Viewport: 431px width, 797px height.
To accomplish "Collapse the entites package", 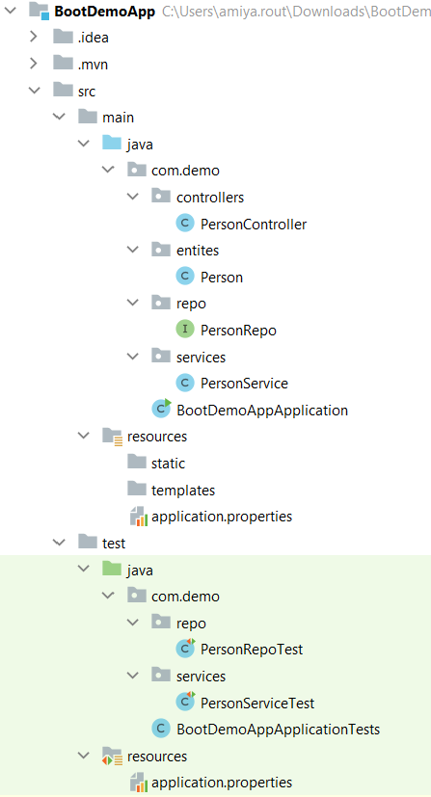I will [133, 250].
